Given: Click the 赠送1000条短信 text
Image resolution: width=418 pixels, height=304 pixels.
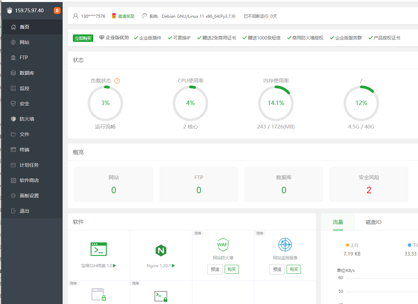Looking at the screenshot, I should pyautogui.click(x=264, y=38).
